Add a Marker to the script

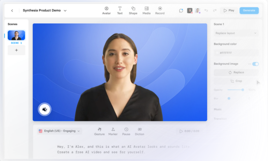coord(113,131)
